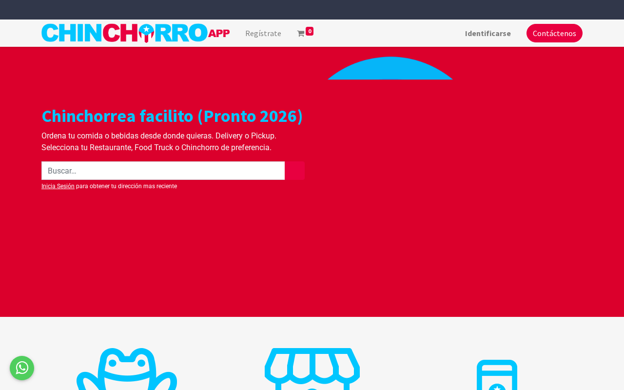Open the Regístrate menu link

pyautogui.click(x=263, y=33)
